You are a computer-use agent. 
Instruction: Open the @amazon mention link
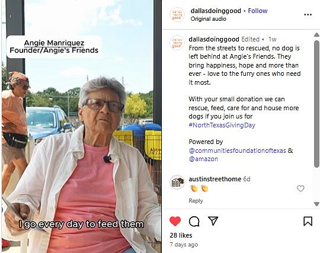(x=203, y=159)
